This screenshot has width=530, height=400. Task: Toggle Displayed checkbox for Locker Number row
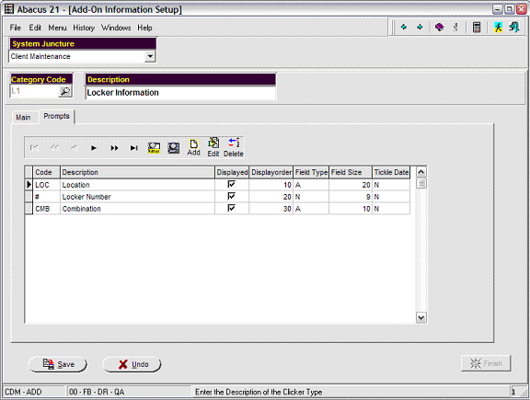232,196
